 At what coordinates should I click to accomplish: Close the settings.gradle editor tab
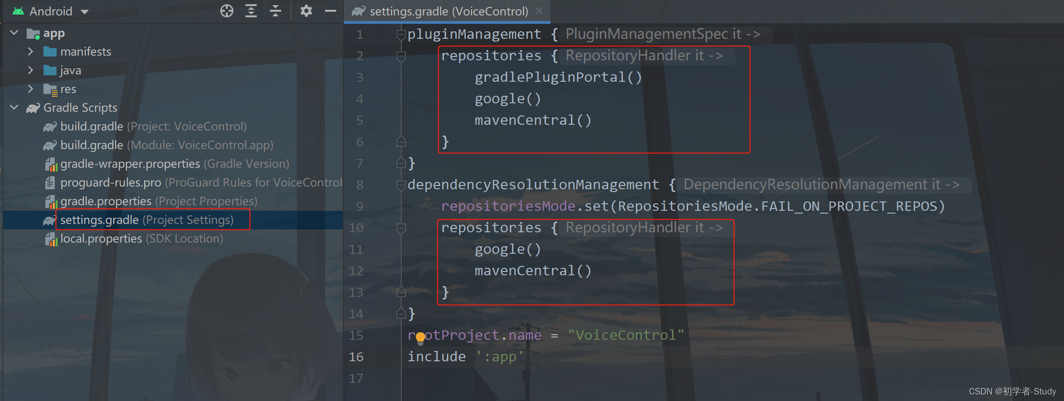(x=539, y=11)
